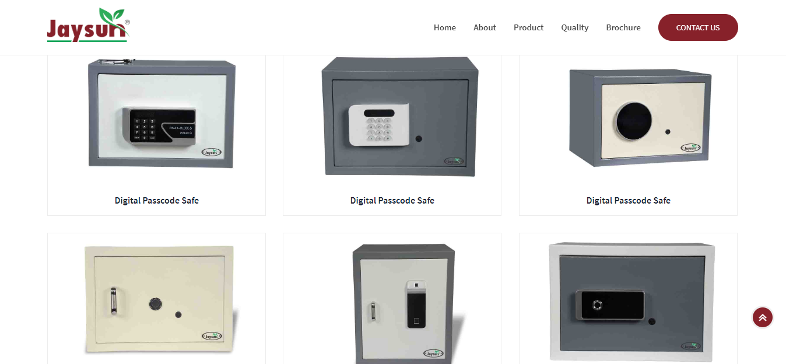Click the Jaysun logo
786x364 pixels.
coord(89,26)
